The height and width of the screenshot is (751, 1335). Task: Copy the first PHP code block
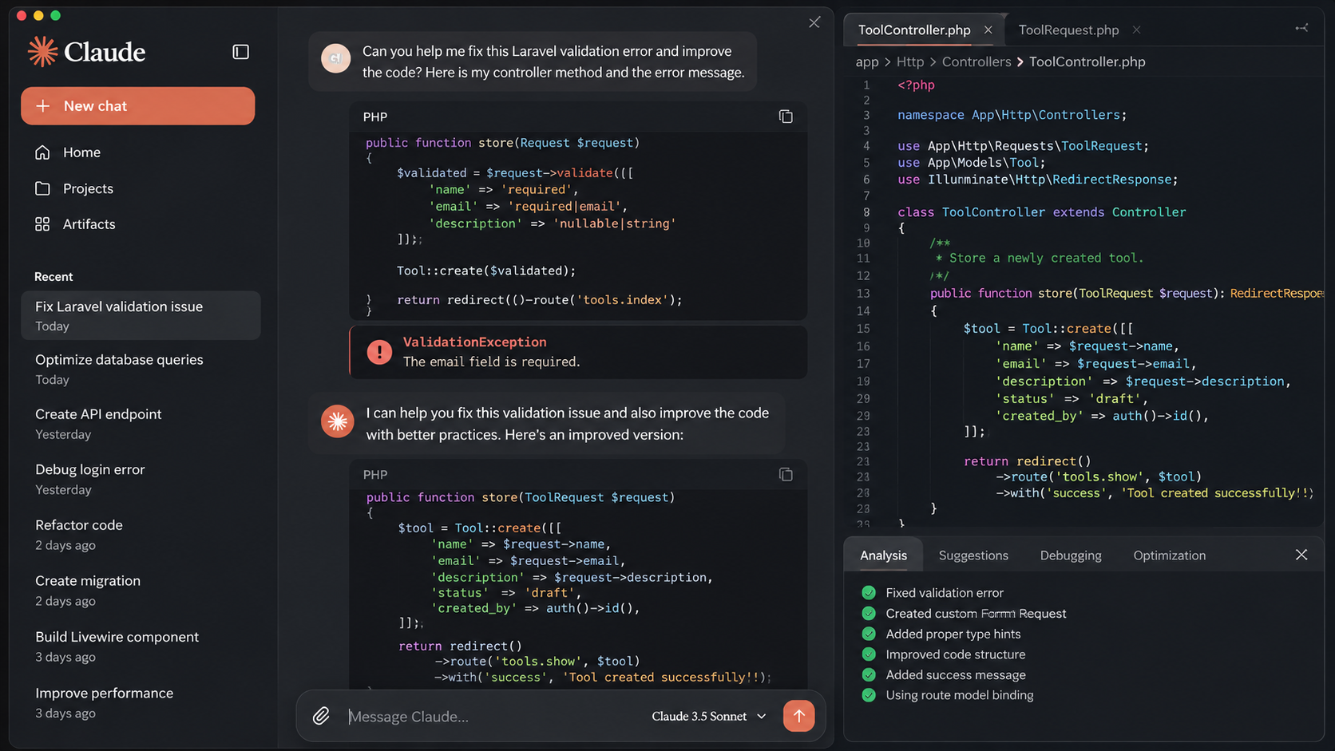(786, 117)
